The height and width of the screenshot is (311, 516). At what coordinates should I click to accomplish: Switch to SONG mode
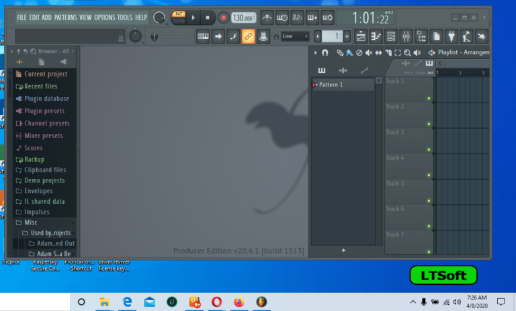click(179, 21)
